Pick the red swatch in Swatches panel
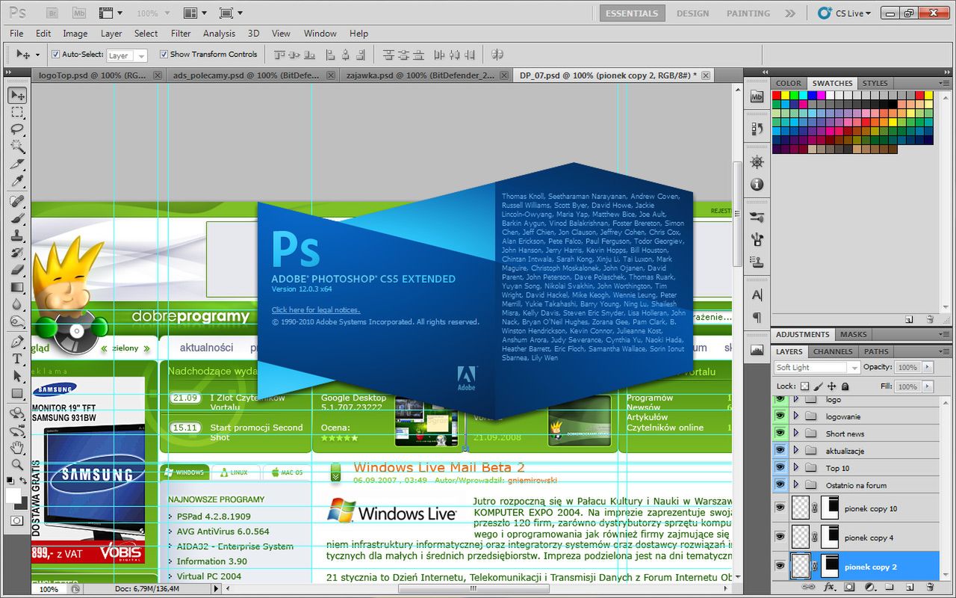 click(777, 96)
